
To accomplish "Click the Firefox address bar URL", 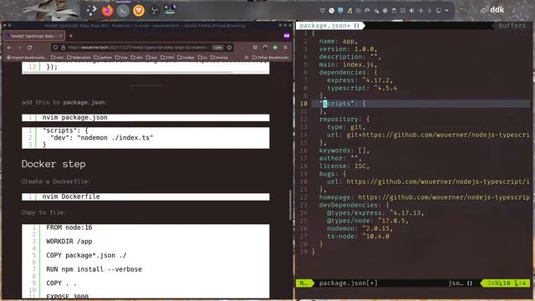I will (138, 48).
